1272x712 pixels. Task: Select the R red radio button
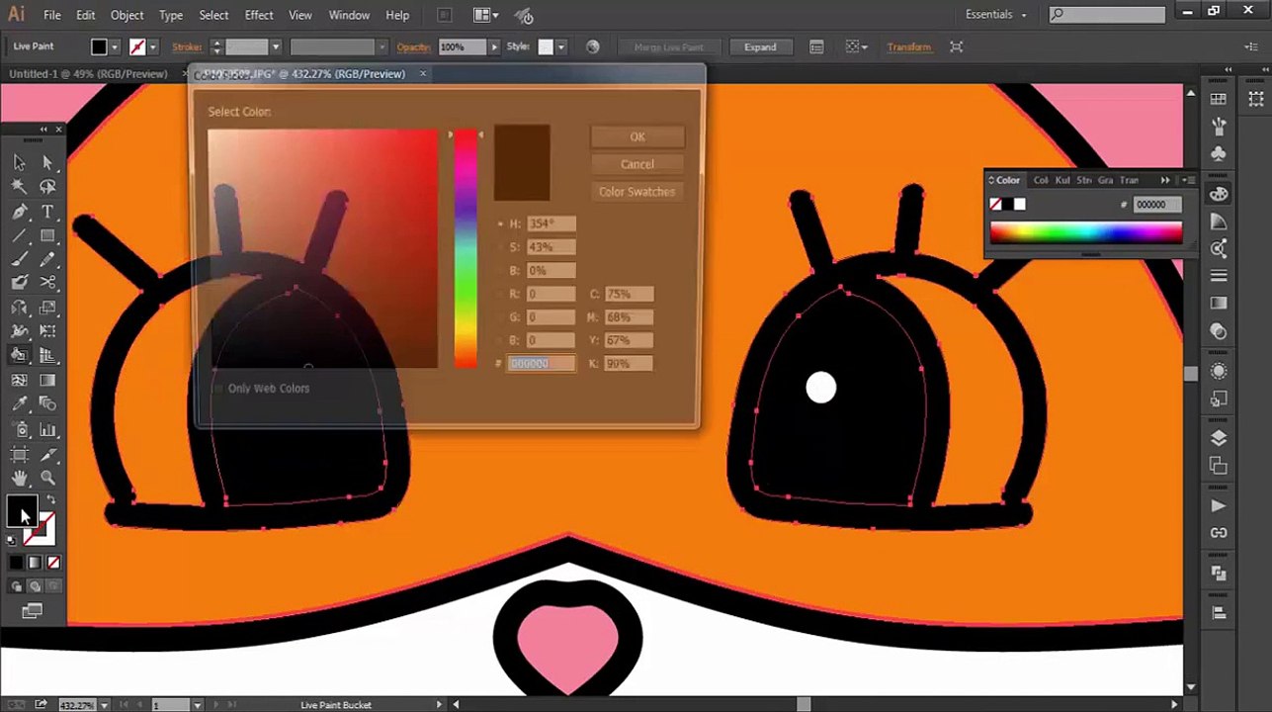click(x=500, y=295)
